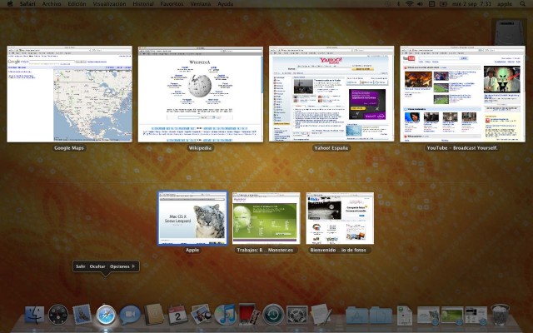The image size is (533, 333).
Task: Open iPhoto from the Dock
Action: click(x=202, y=315)
